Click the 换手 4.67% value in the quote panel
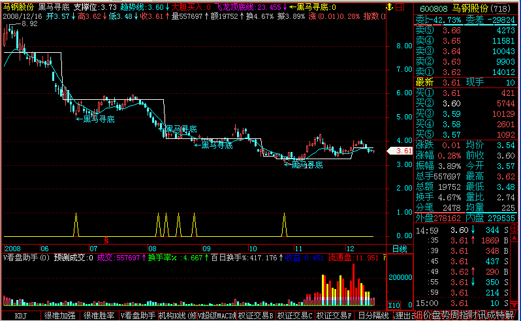The width and height of the screenshot is (521, 321). (449, 198)
